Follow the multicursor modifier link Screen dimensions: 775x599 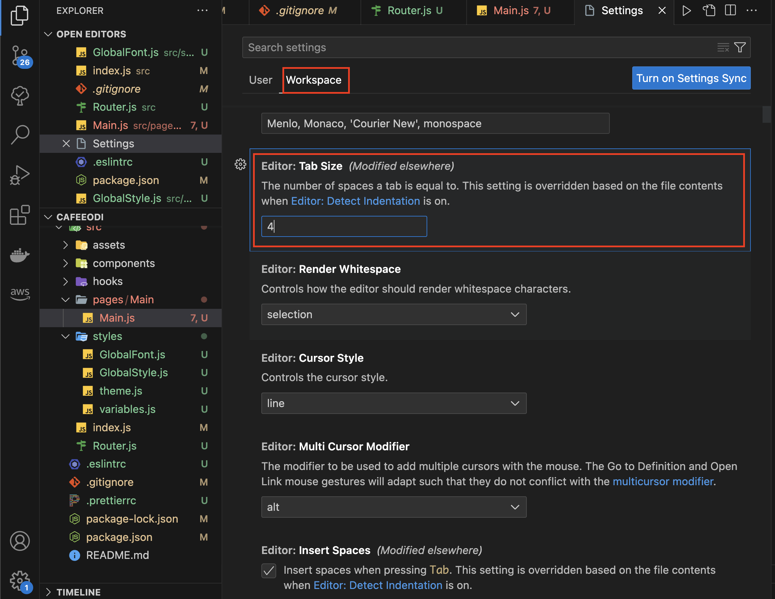[663, 481]
